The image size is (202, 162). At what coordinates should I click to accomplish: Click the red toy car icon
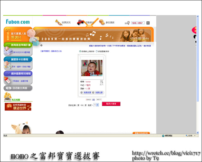pos(80,22)
